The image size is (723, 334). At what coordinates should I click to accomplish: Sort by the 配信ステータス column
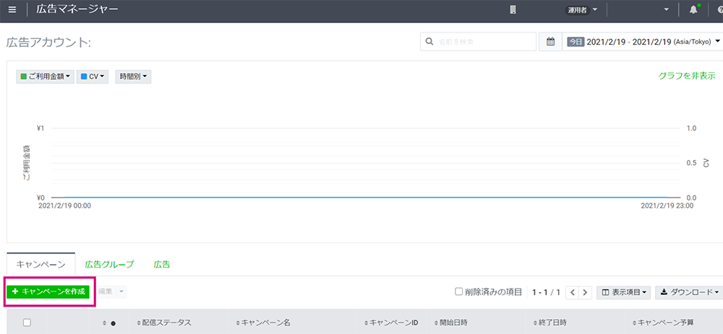point(164,323)
